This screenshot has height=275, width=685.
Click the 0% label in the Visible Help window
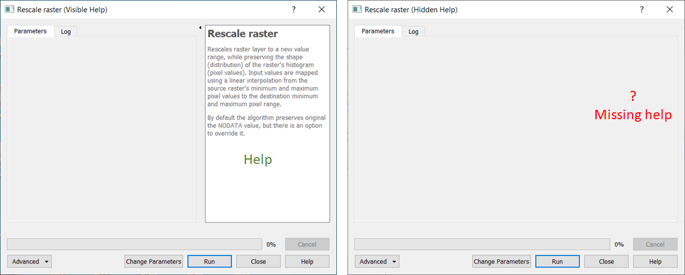271,245
